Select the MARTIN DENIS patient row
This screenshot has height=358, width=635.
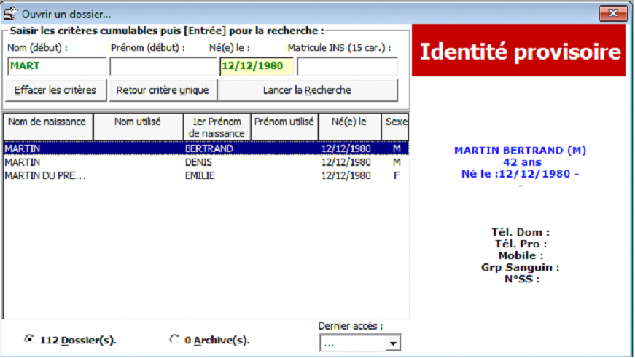(204, 162)
